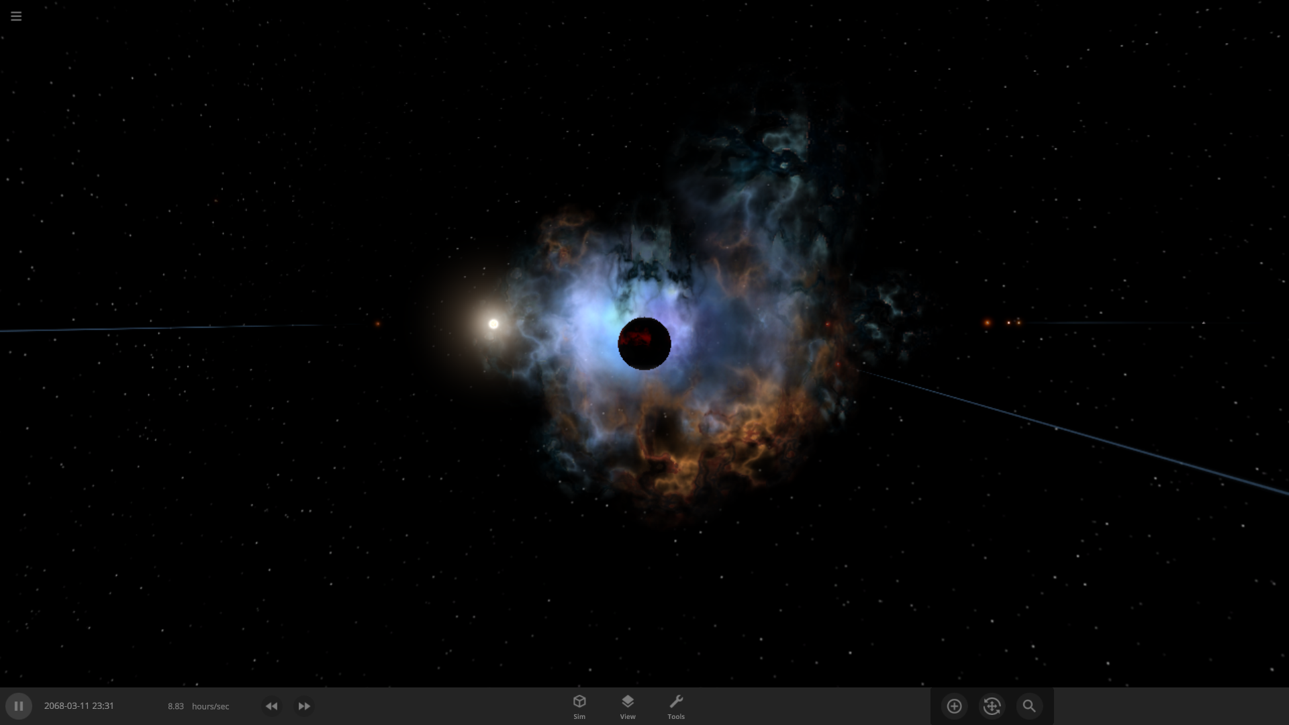Select the dark planet at center

coord(644,344)
